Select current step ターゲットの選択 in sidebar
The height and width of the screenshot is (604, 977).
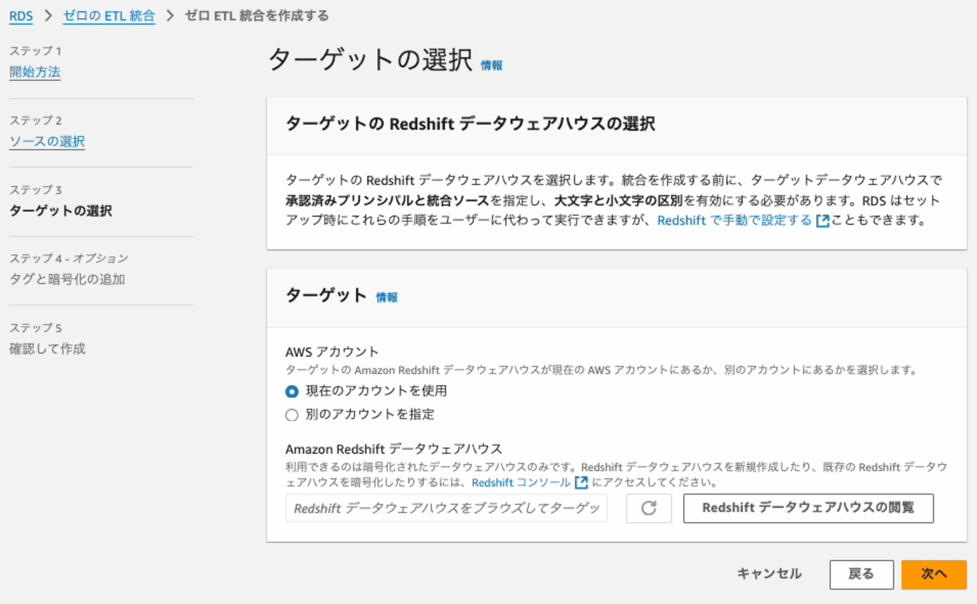tap(61, 211)
